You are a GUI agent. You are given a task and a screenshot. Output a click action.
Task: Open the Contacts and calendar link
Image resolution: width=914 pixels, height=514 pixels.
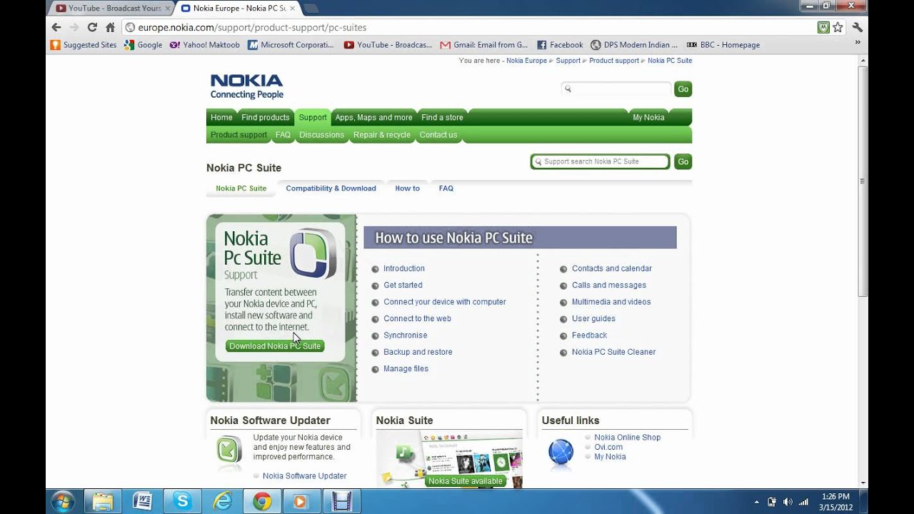[x=611, y=268]
